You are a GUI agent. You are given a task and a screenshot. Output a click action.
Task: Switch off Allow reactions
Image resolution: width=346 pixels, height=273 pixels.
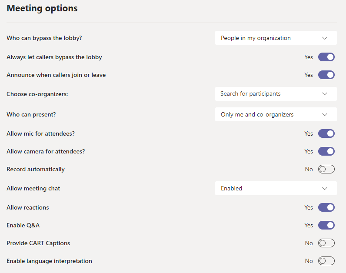tap(326, 207)
